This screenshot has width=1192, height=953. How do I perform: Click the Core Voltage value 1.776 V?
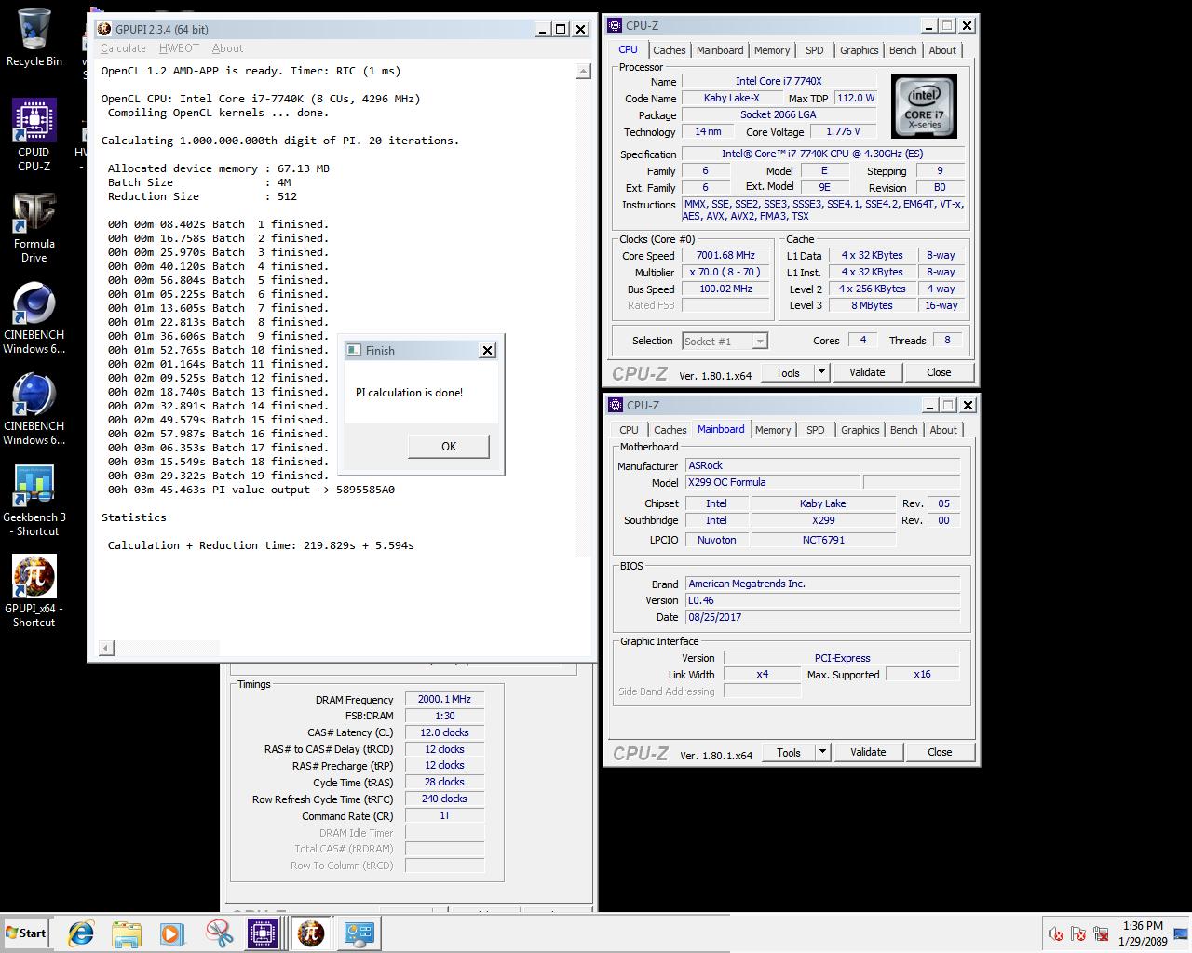(844, 131)
